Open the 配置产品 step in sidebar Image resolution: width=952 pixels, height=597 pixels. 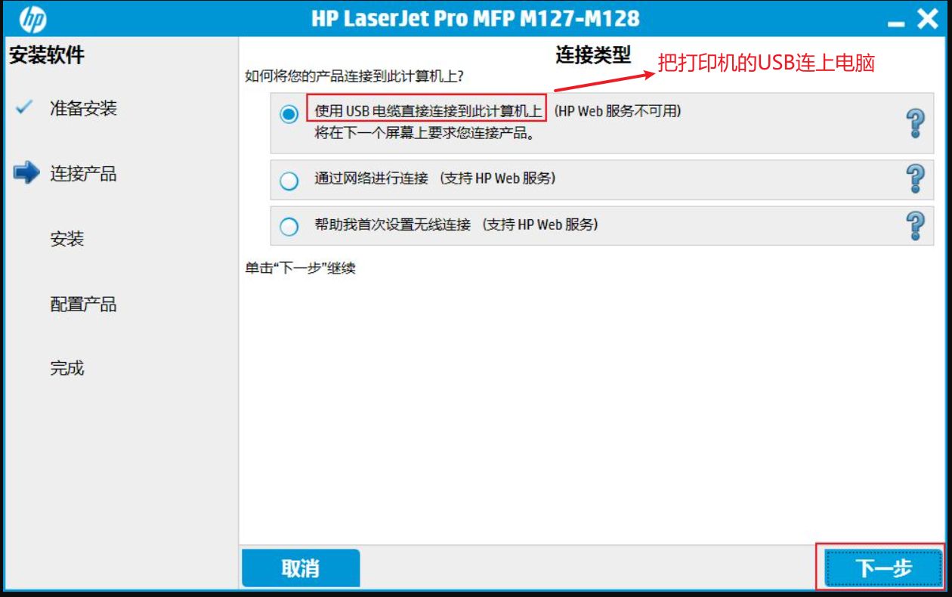tap(83, 305)
